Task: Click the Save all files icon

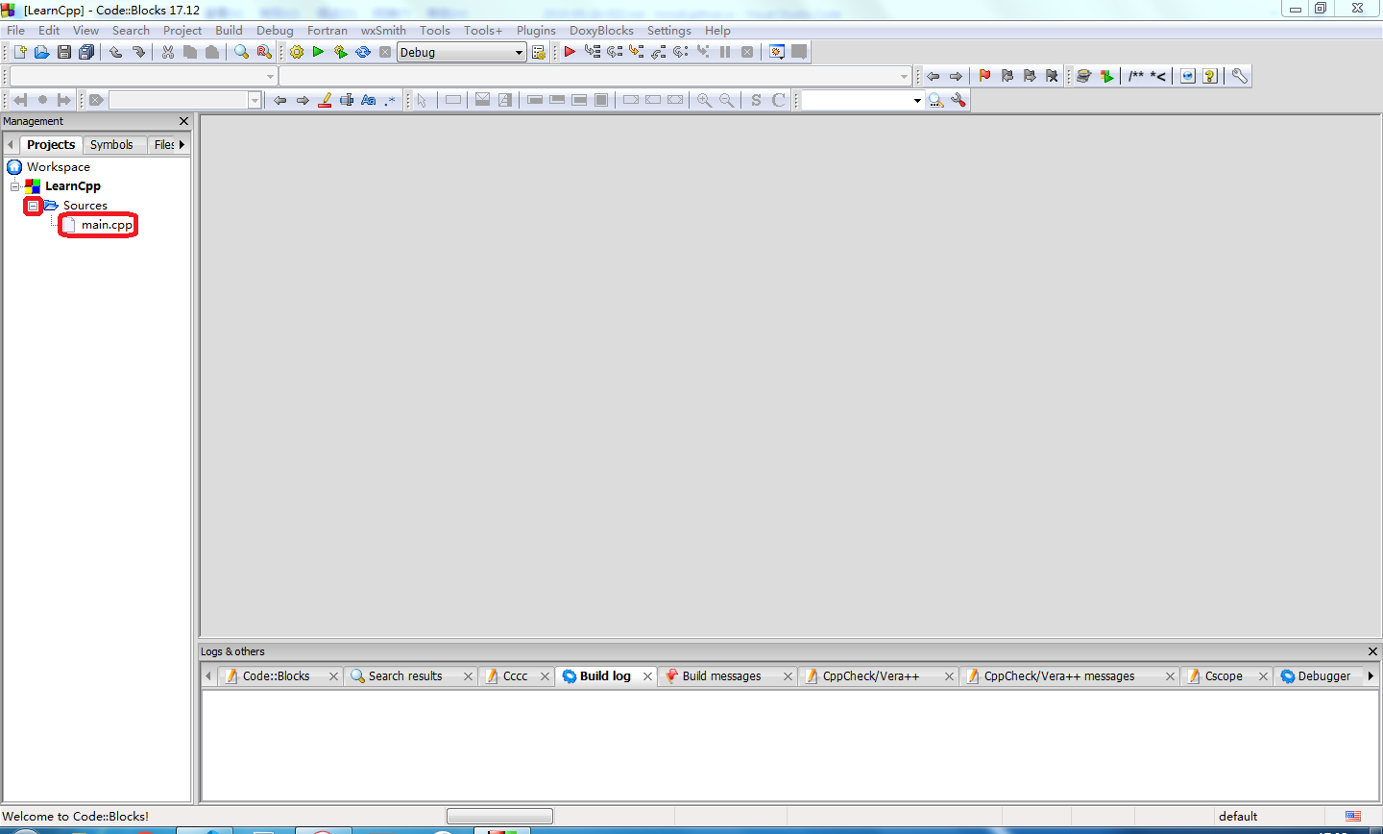Action: click(x=86, y=52)
